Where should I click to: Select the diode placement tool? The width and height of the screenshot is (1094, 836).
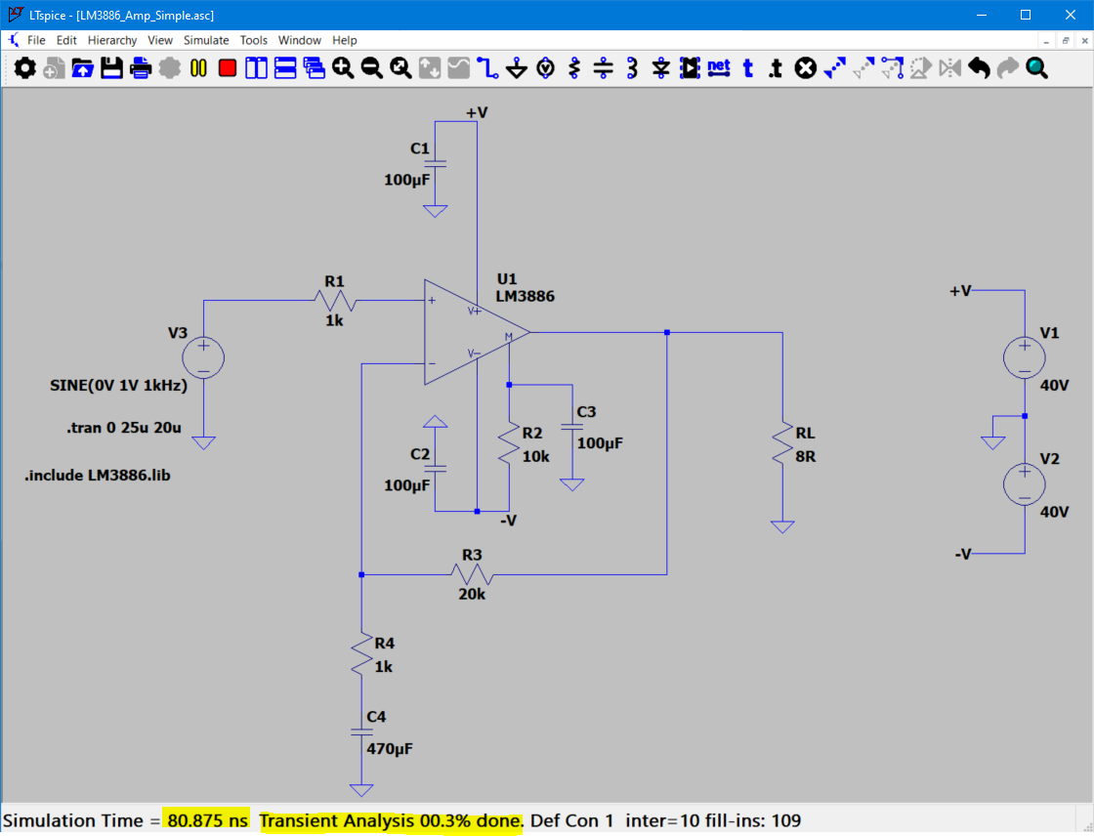tap(660, 67)
